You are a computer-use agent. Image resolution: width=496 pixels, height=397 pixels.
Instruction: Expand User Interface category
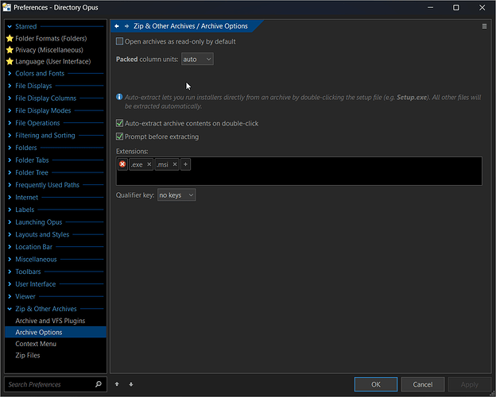[10, 283]
